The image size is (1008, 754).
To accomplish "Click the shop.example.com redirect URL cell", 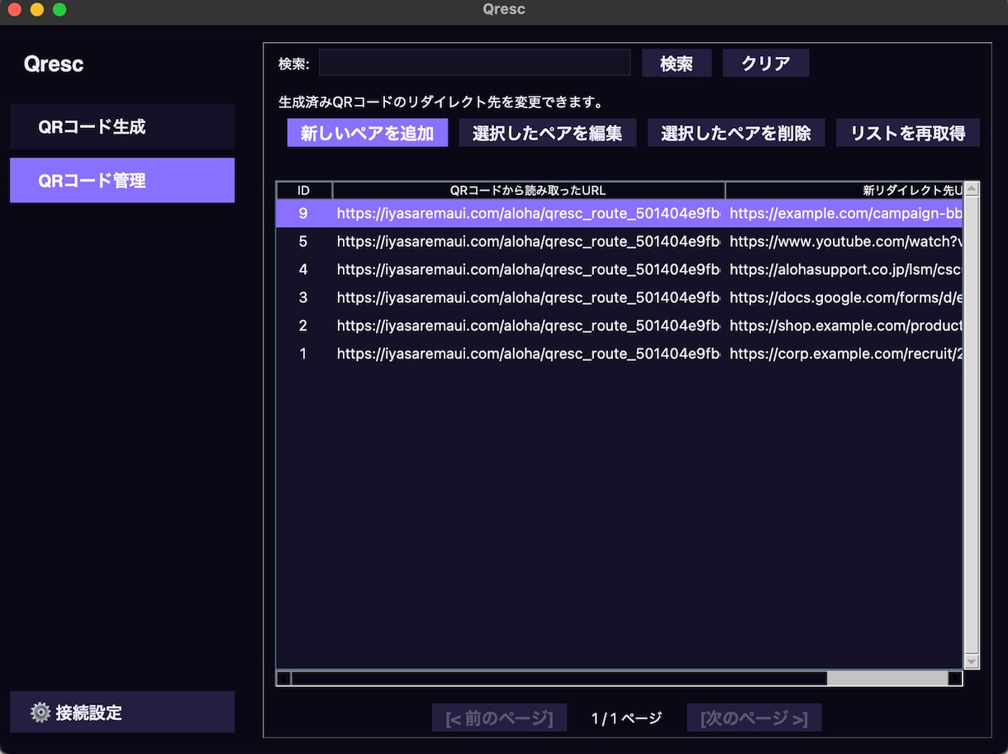I will pyautogui.click(x=844, y=325).
